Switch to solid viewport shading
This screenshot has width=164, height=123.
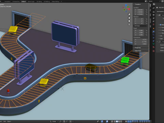click(117, 121)
